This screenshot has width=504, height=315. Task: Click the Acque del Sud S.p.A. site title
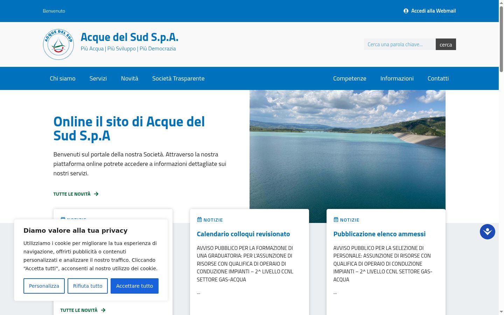[129, 37]
